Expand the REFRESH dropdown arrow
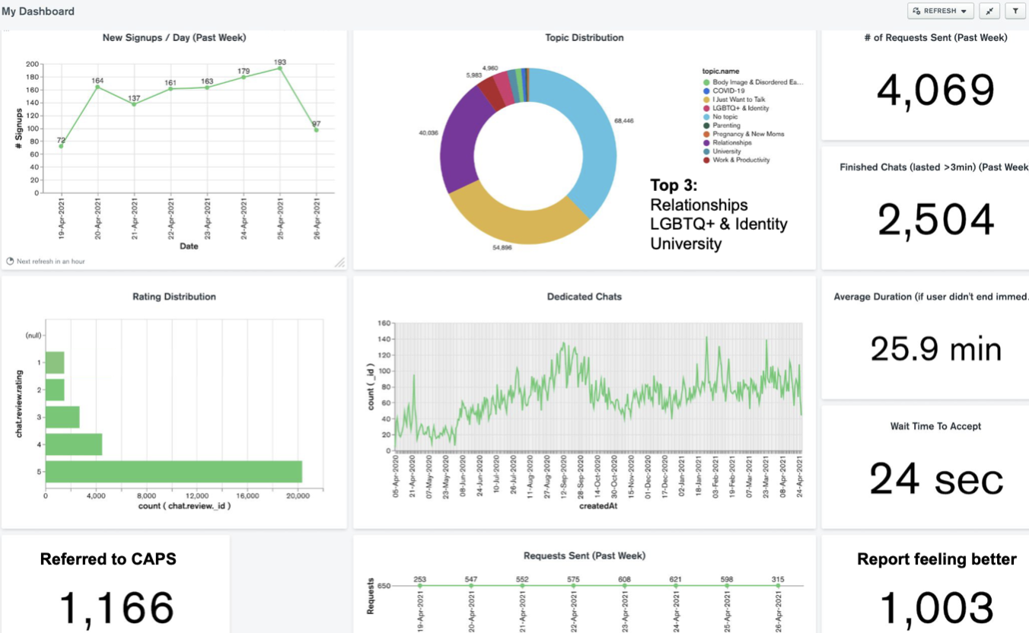 tap(965, 11)
